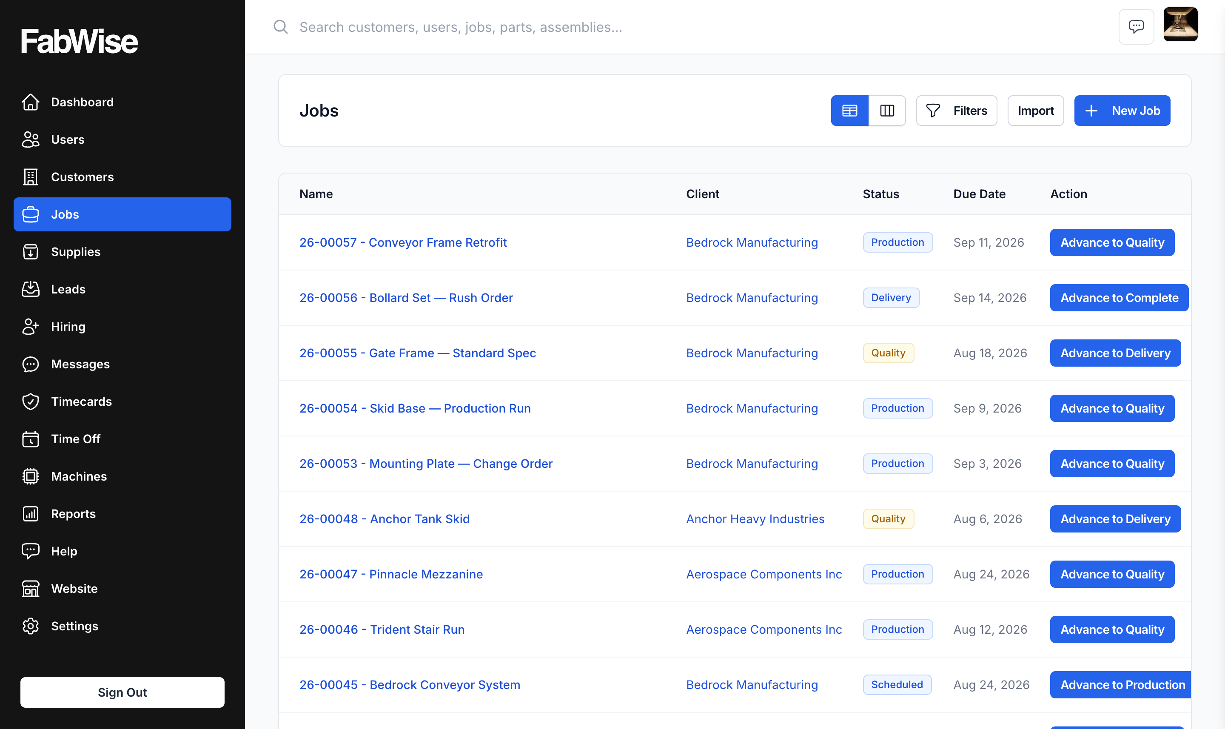Viewport: 1225px width, 729px height.
Task: Advance Bollard Set job to Complete
Action: click(x=1119, y=298)
